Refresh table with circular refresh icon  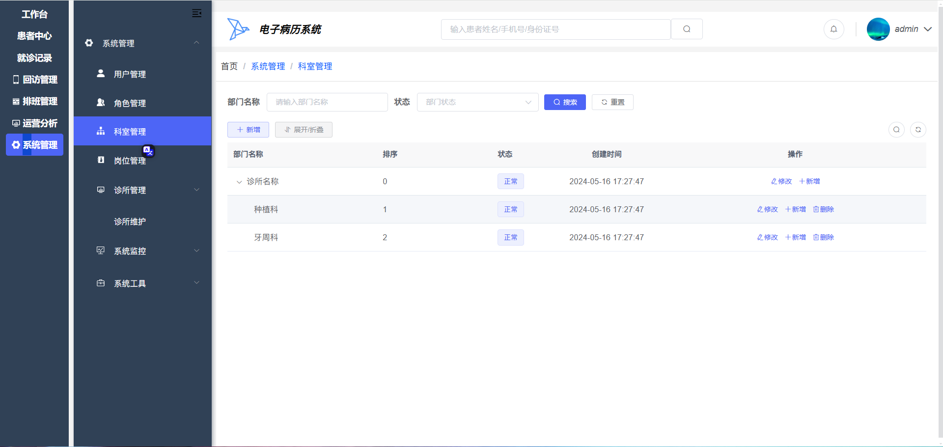coord(918,130)
